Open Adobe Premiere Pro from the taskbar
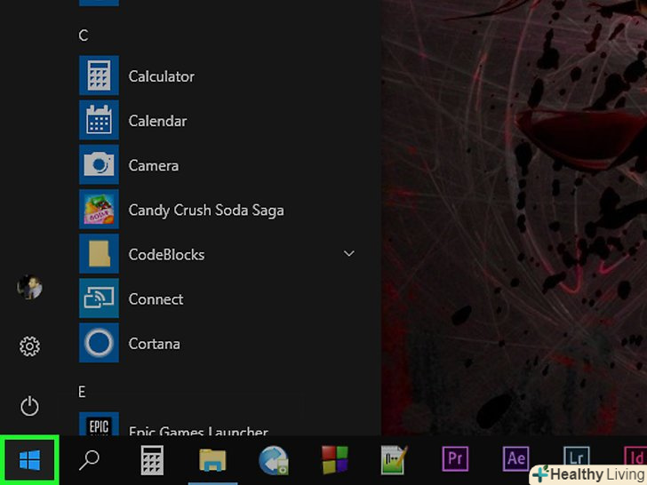 click(455, 459)
